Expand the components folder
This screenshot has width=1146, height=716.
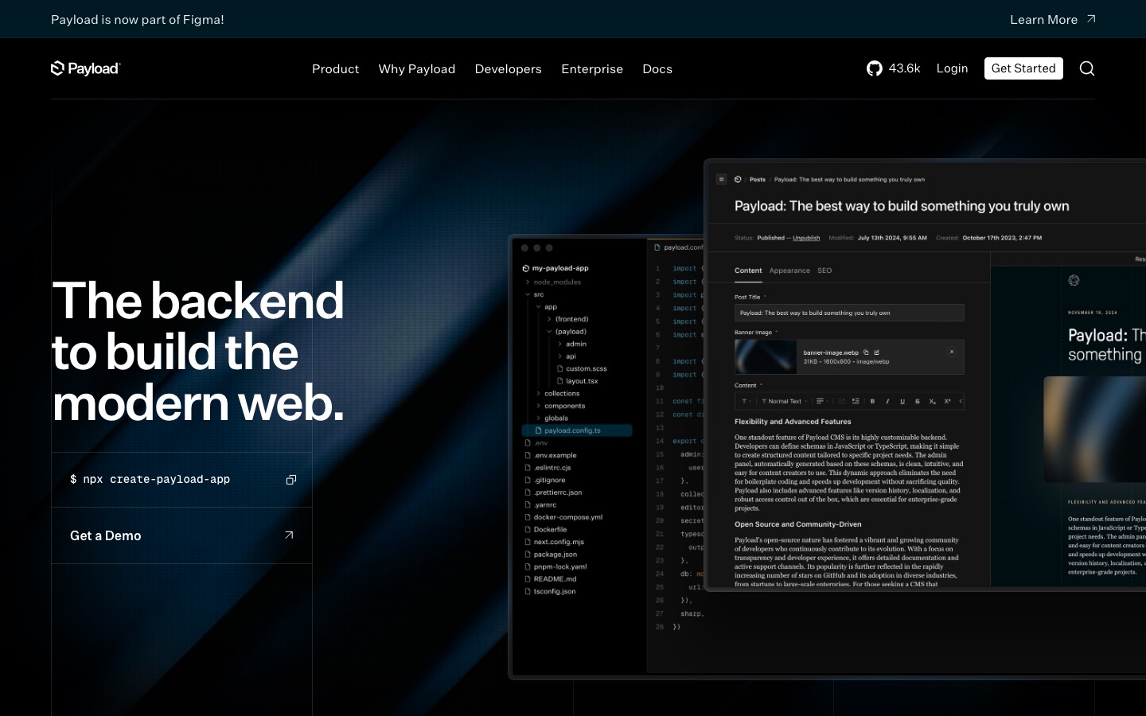[560, 406]
